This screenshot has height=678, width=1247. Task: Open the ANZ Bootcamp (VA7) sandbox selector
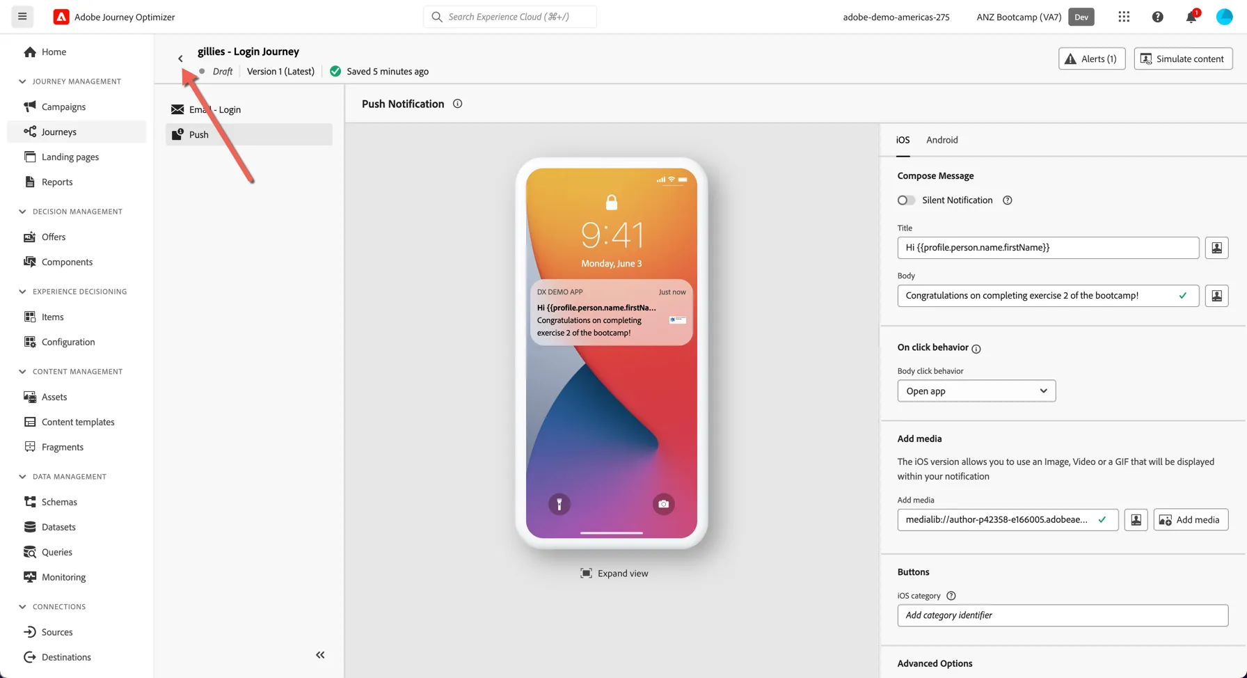1035,17
